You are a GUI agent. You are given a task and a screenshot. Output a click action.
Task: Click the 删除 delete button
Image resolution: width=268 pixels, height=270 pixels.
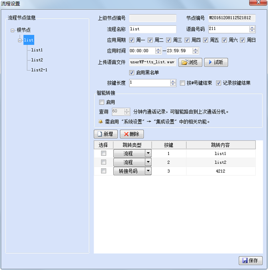pos(131,134)
